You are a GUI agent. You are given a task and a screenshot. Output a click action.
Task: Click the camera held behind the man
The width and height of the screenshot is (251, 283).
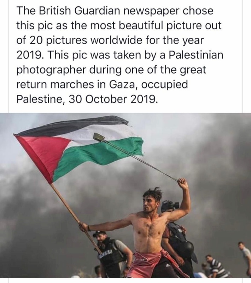coord(169,206)
